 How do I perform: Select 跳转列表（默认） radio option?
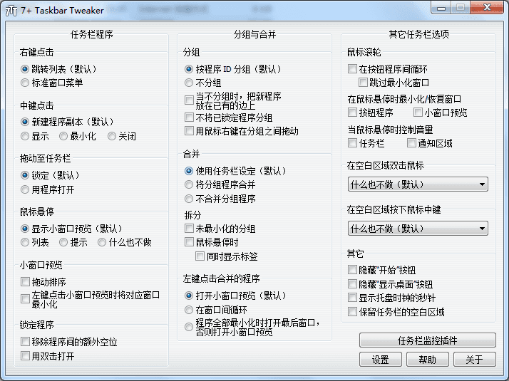tap(25, 69)
